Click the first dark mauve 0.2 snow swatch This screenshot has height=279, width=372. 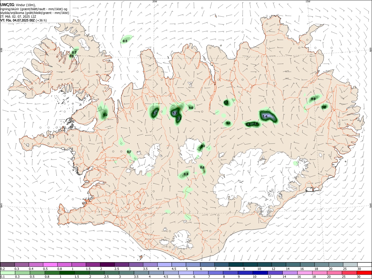click(7, 264)
